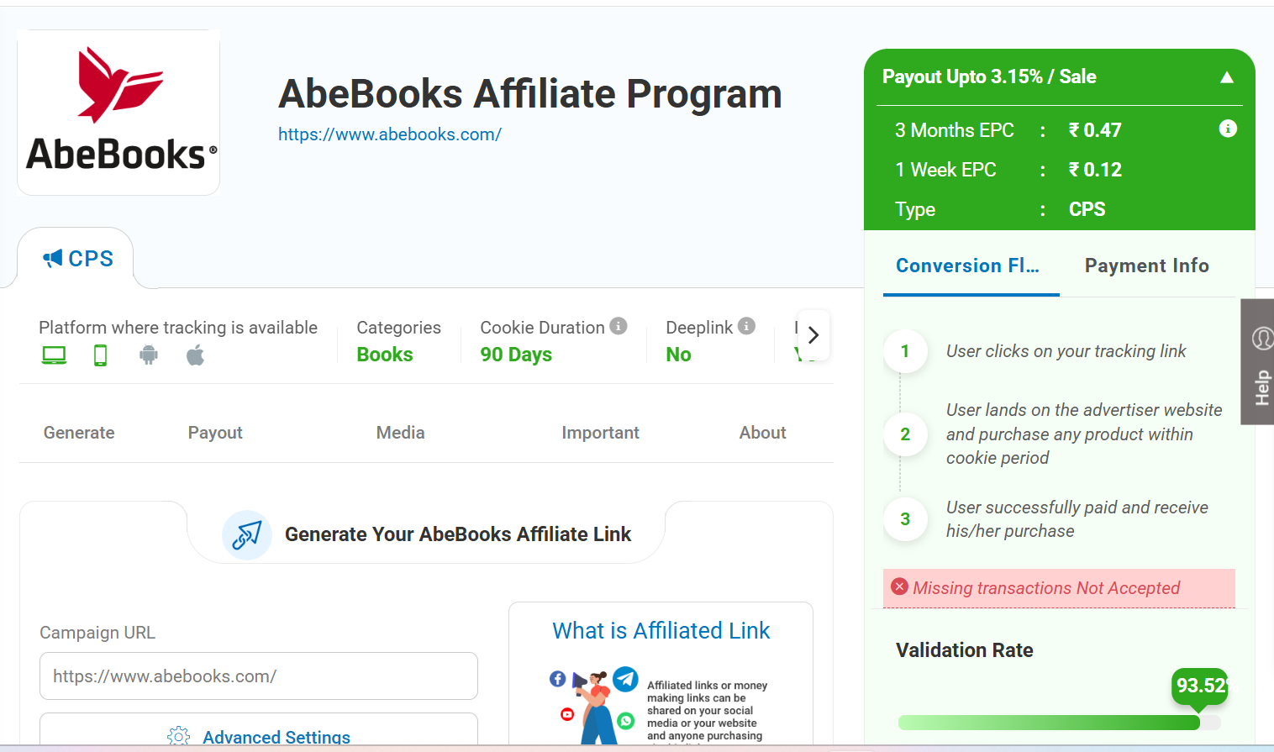Collapse the Payout Upto 3.15% panel arrow

tap(1227, 77)
